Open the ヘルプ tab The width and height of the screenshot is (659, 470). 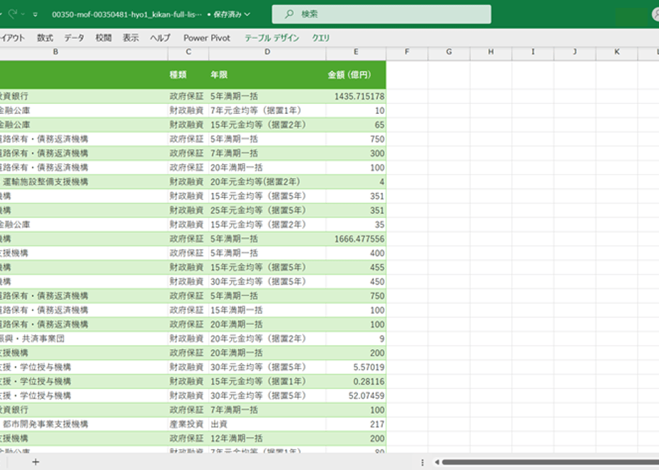click(160, 38)
